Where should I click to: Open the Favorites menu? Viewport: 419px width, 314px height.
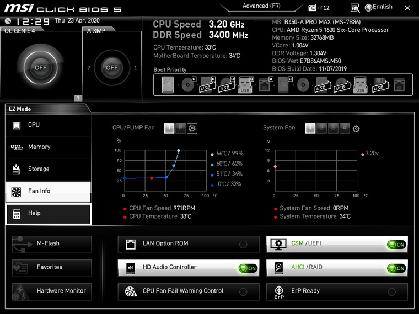[52, 268]
